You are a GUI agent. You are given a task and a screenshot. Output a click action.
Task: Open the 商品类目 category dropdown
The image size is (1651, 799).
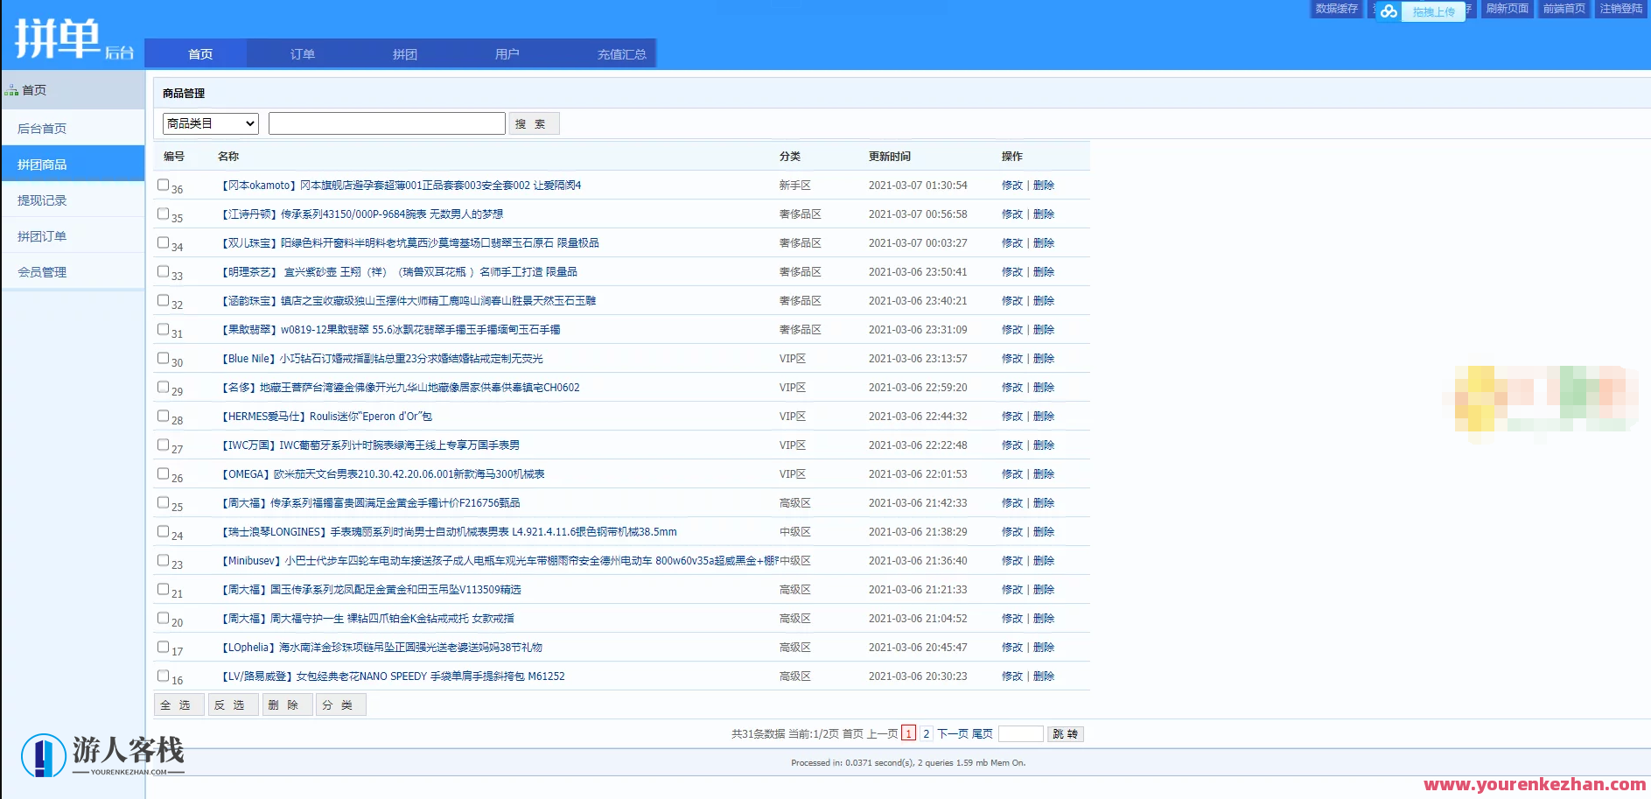[x=209, y=123]
